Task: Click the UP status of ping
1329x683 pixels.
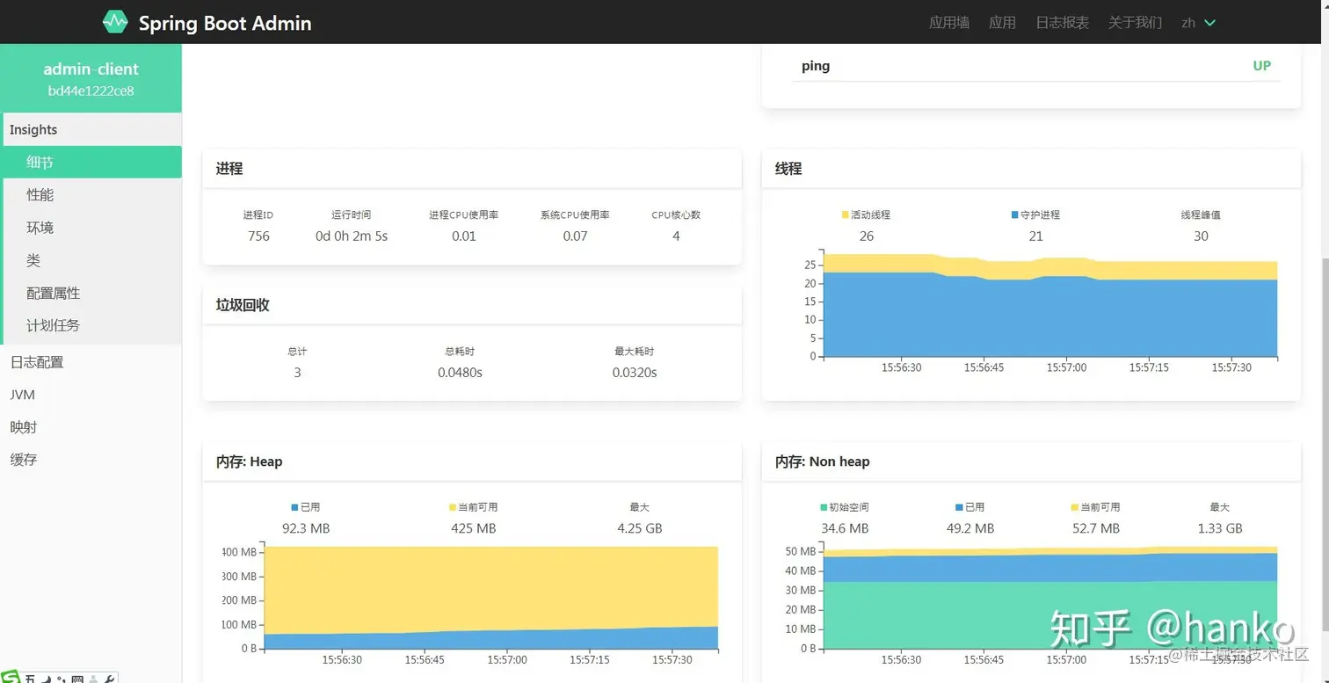Action: [x=1261, y=66]
